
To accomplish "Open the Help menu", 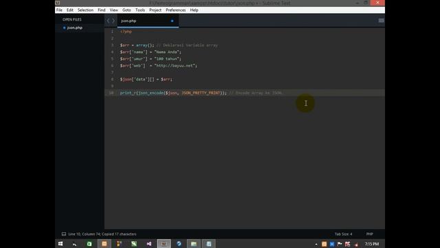I will (194, 10).
